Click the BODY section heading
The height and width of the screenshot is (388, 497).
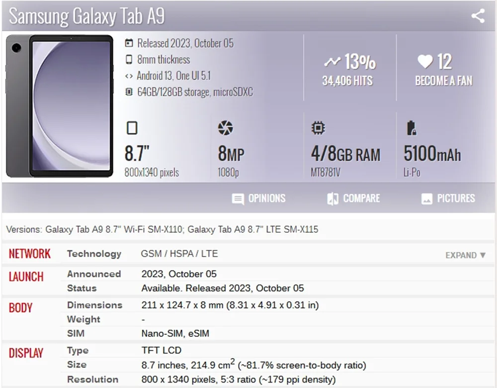20,308
